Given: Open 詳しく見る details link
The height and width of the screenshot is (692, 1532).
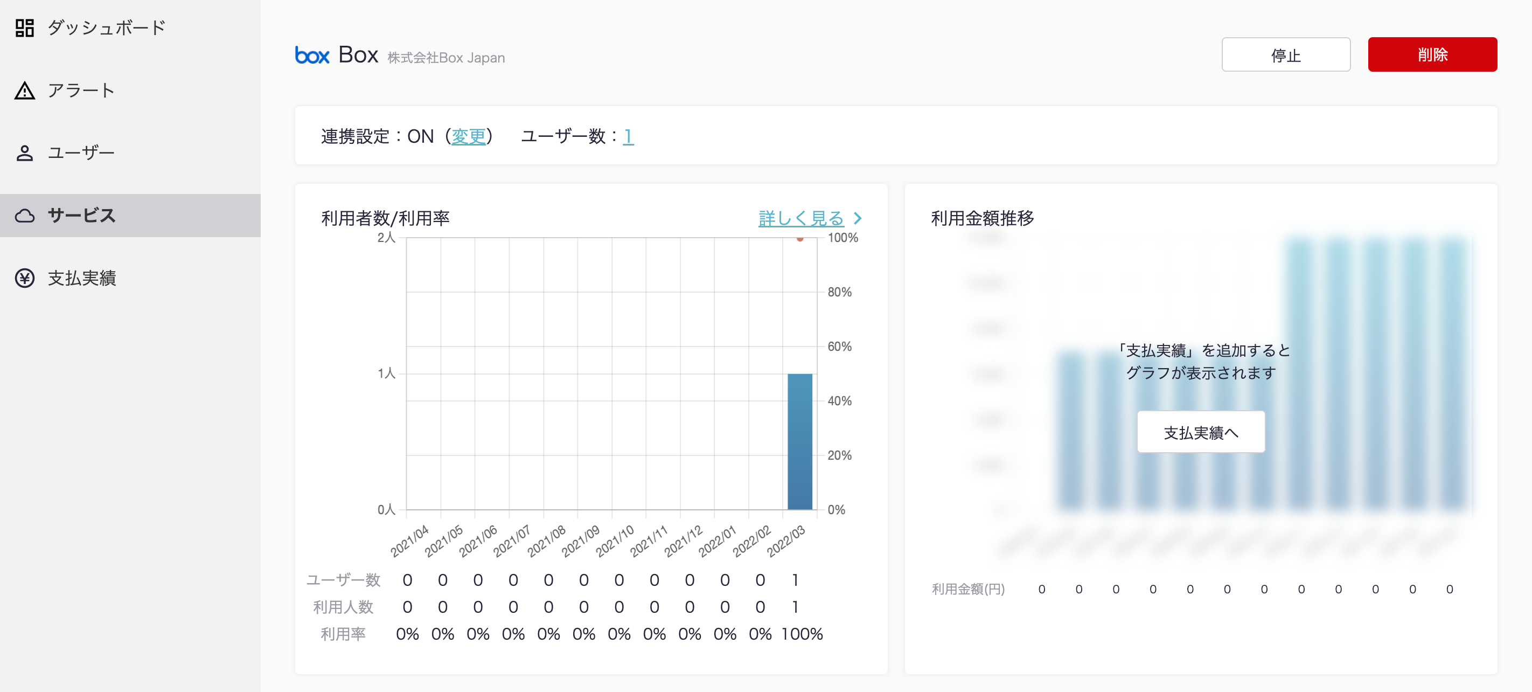Looking at the screenshot, I should pyautogui.click(x=800, y=218).
